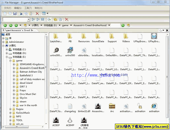Select unins000 film reel file icon
The image size is (170, 130).
[56, 52]
